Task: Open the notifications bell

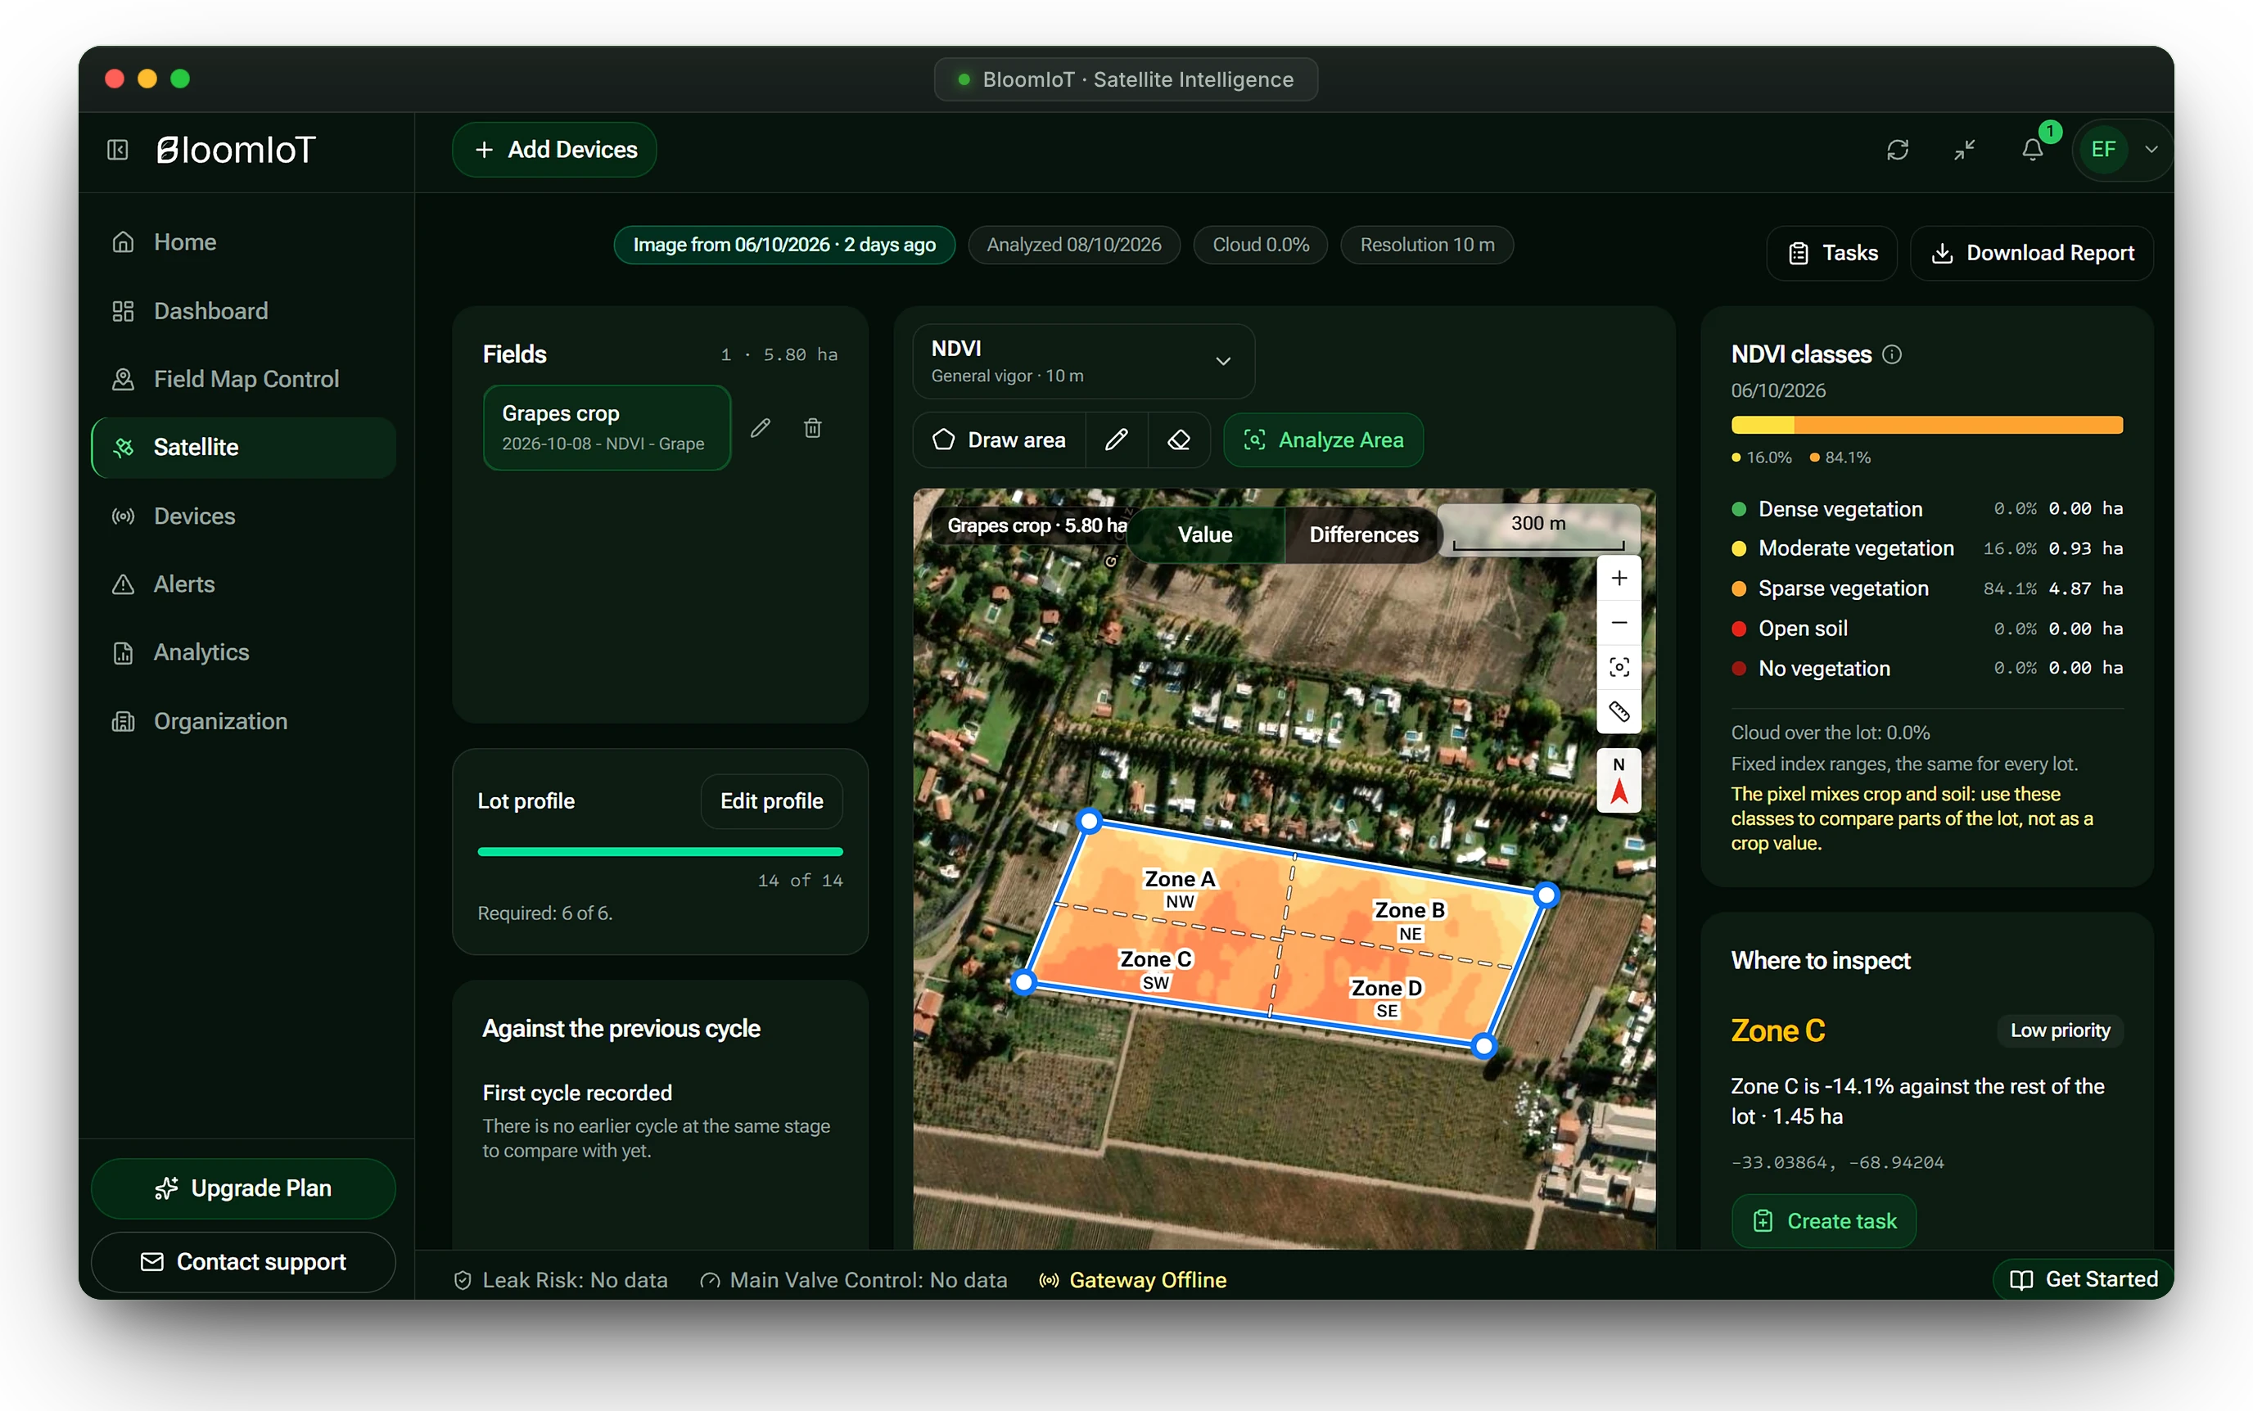Action: [2033, 149]
